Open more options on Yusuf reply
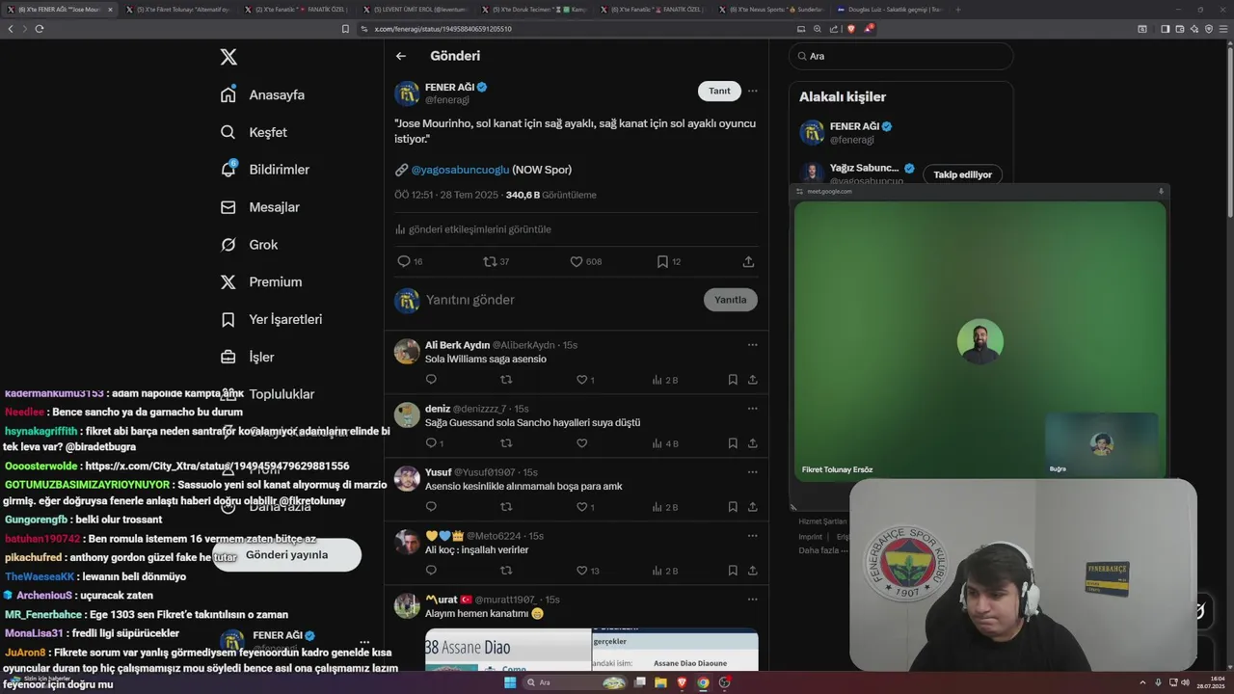This screenshot has height=694, width=1234. (753, 472)
